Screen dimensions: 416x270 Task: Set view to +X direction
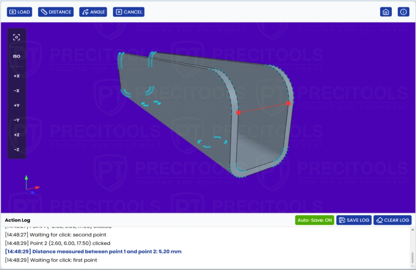click(x=17, y=76)
